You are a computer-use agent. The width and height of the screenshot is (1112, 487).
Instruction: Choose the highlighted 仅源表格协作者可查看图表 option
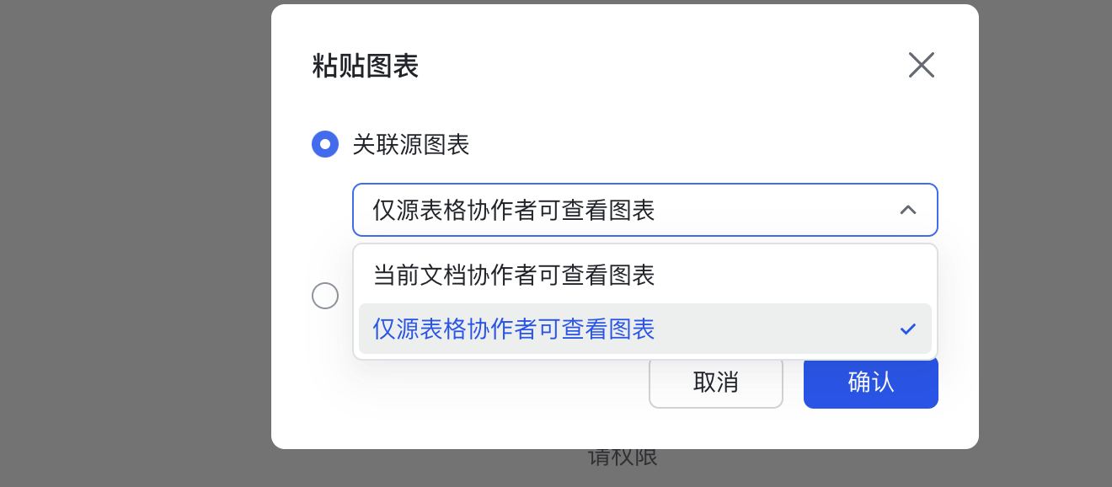(x=514, y=329)
